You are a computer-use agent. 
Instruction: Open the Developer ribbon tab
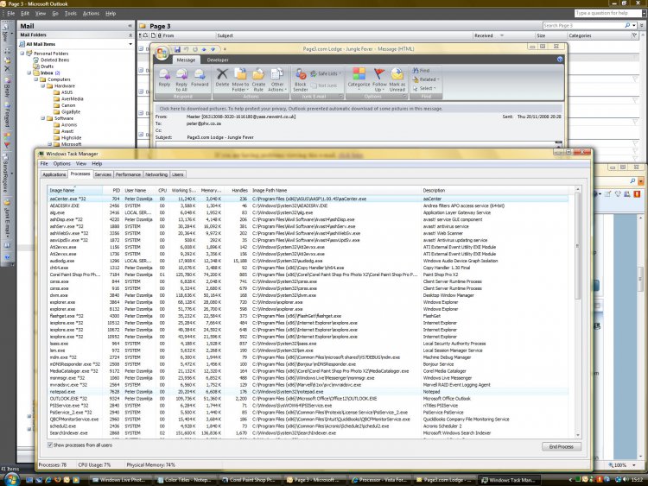click(x=218, y=60)
